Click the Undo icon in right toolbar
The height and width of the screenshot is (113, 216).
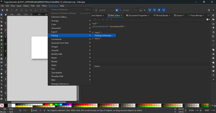[213, 41]
